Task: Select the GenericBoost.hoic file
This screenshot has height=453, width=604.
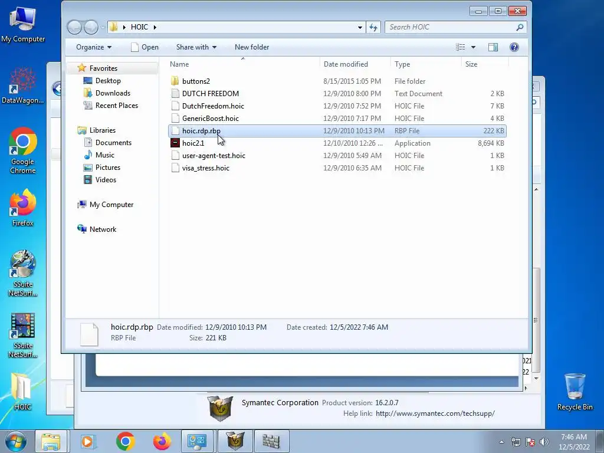Action: 337,118
